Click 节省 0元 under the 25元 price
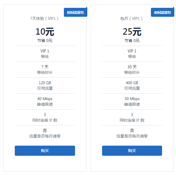 click(x=132, y=41)
